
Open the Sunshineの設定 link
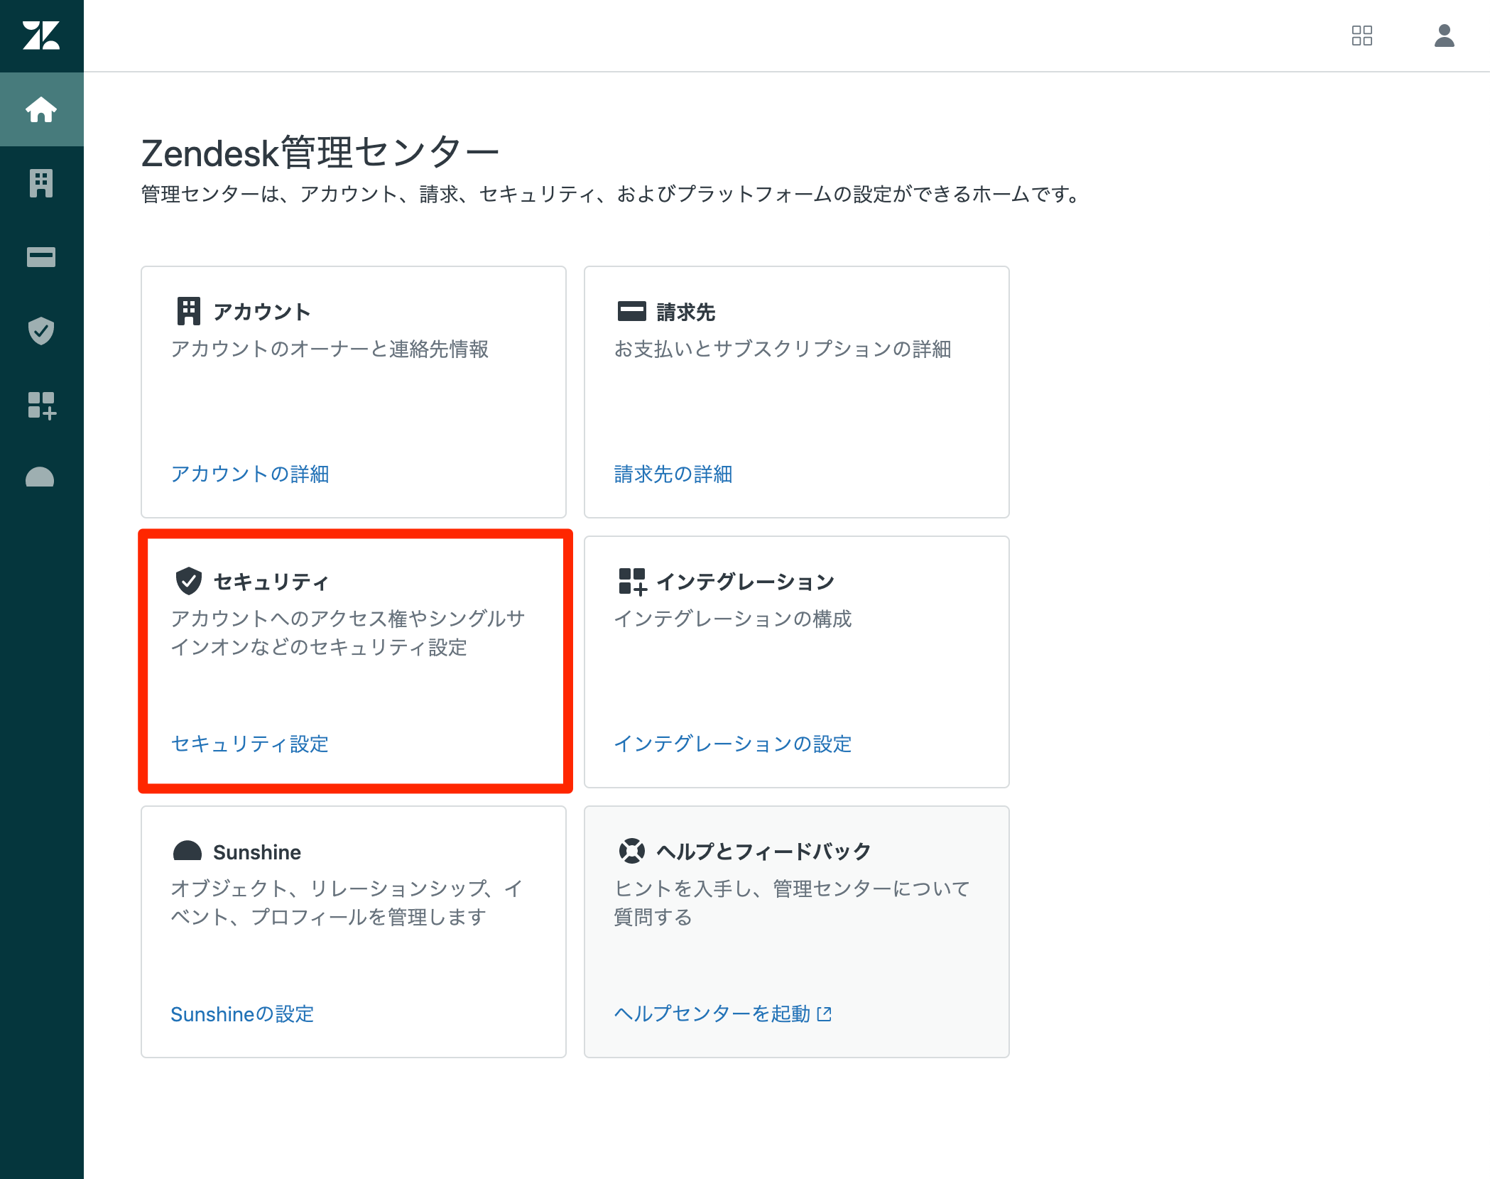pos(242,1014)
